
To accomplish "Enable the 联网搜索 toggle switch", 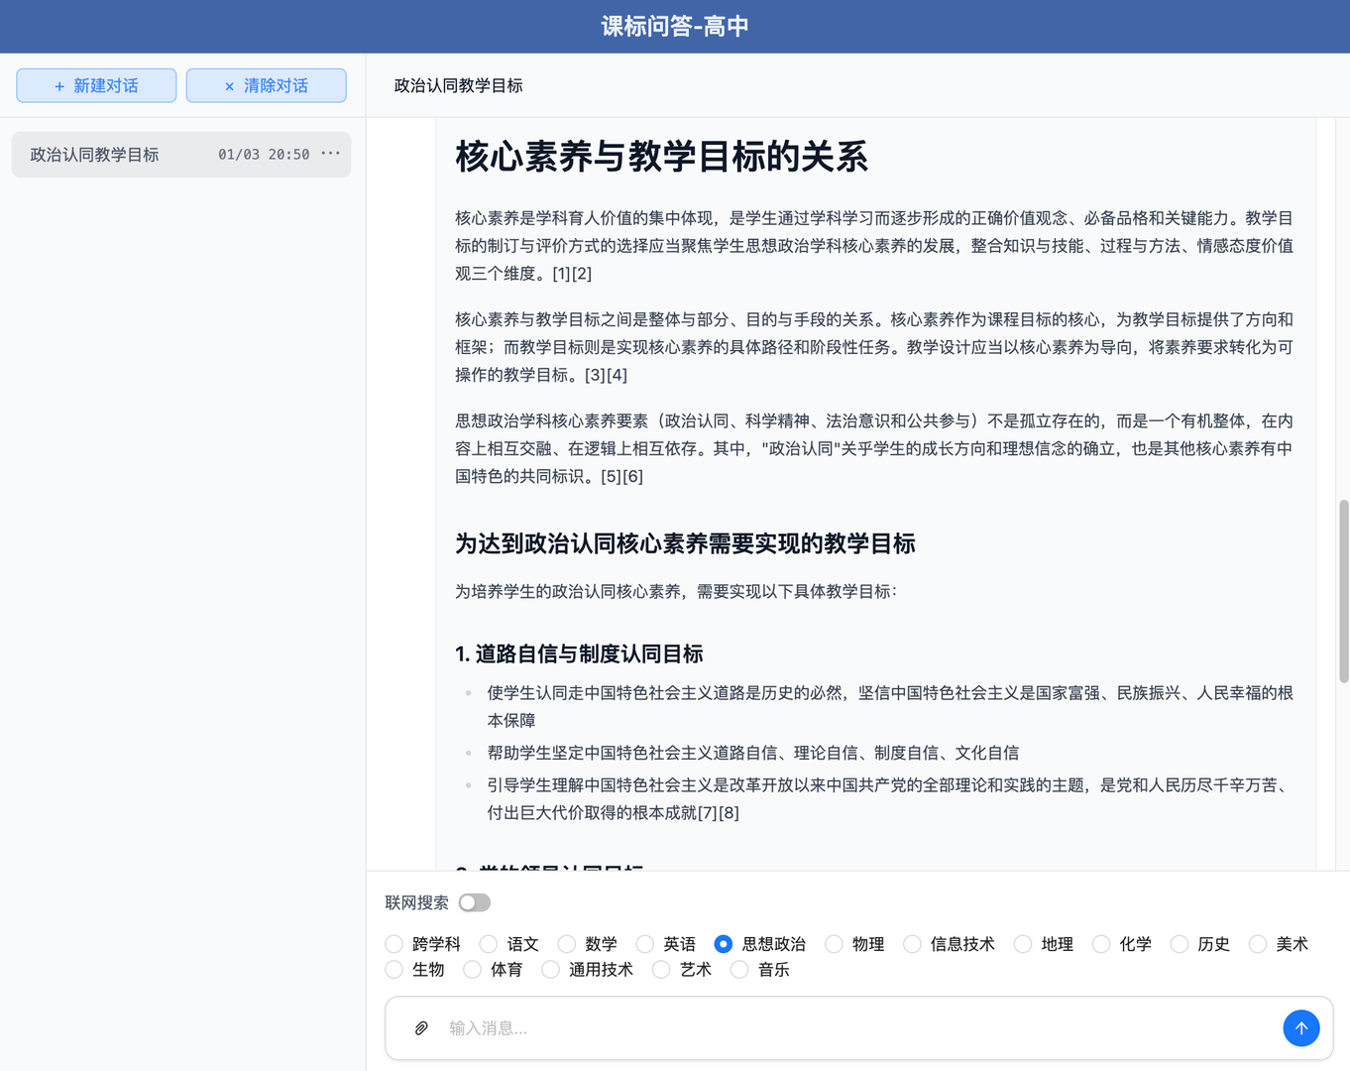I will point(474,902).
